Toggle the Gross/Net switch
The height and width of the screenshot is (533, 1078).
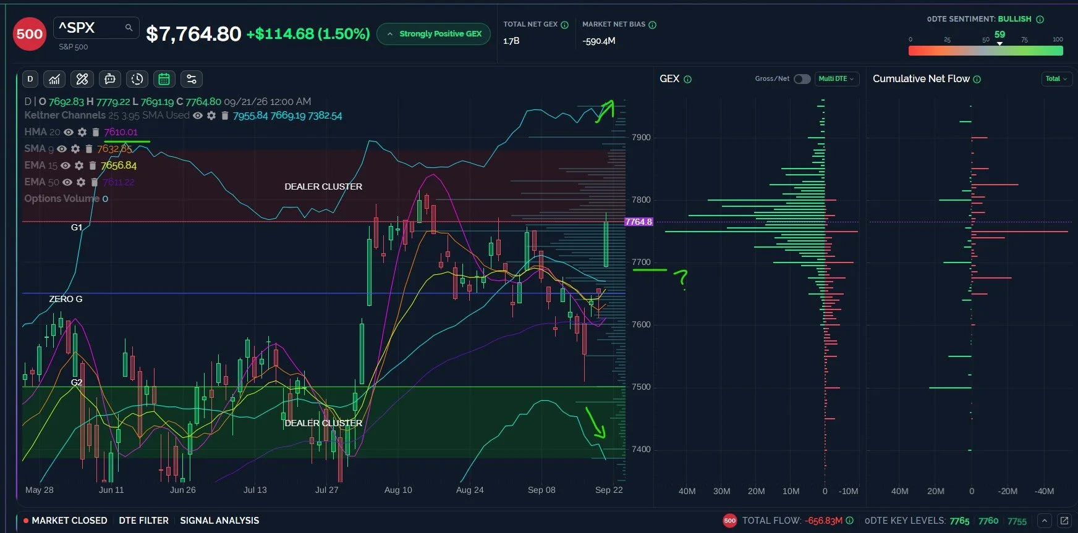click(x=802, y=79)
